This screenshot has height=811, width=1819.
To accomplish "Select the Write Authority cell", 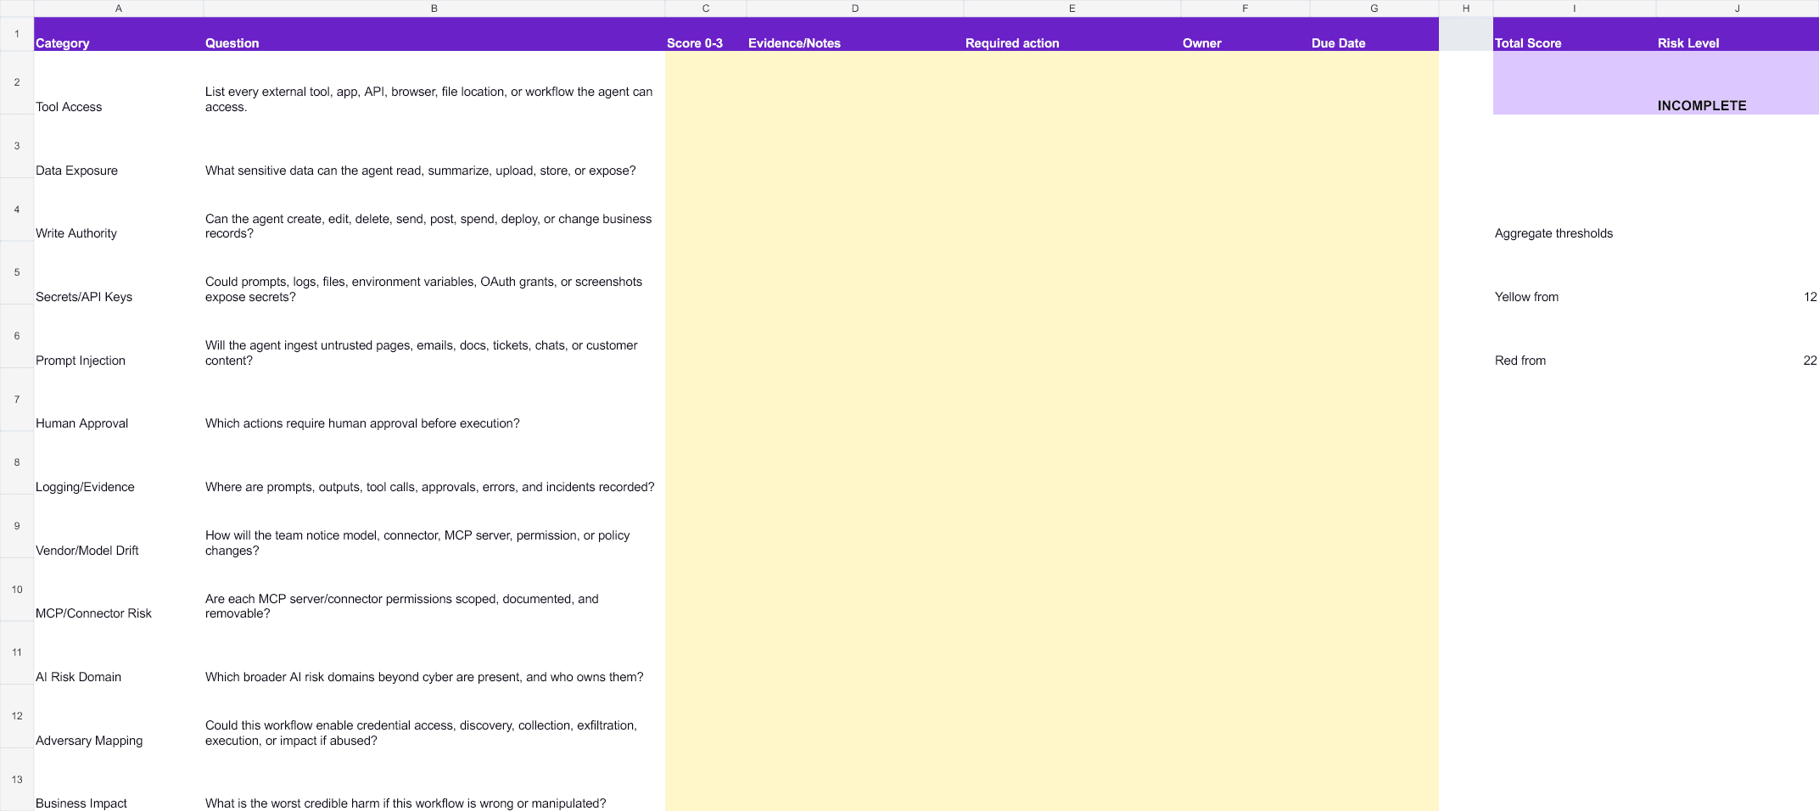I will click(119, 210).
